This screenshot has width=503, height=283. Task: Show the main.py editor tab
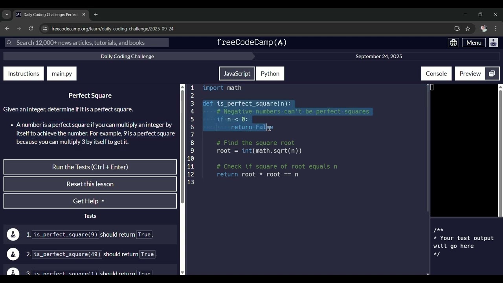62,74
